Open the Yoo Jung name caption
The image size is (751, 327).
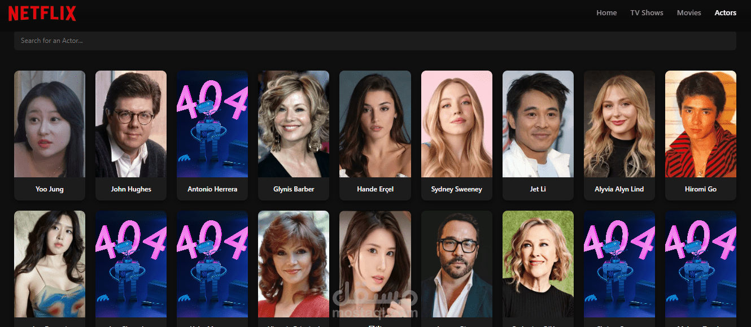pyautogui.click(x=50, y=189)
